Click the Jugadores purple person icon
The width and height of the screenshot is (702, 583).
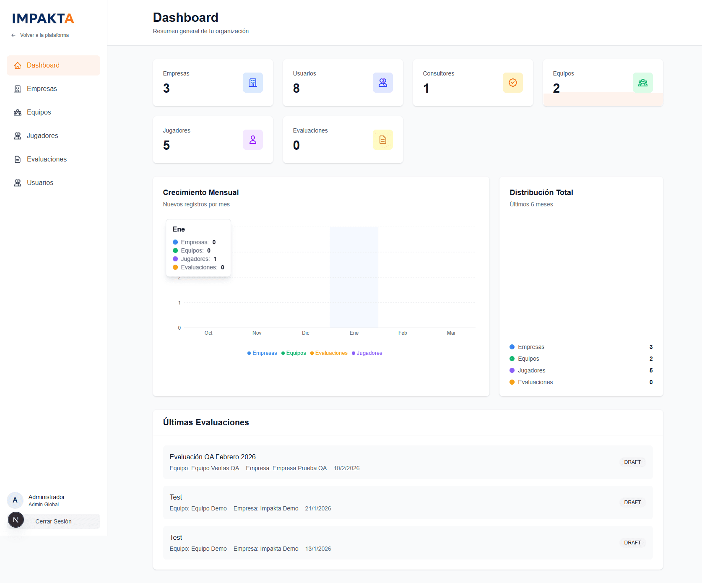tap(252, 140)
